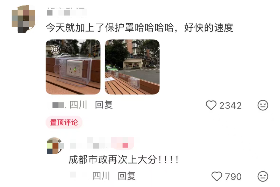This screenshot has width=280, height=187.
Task: Reply to the 保护罩 comment via 回复
Action: [104, 105]
